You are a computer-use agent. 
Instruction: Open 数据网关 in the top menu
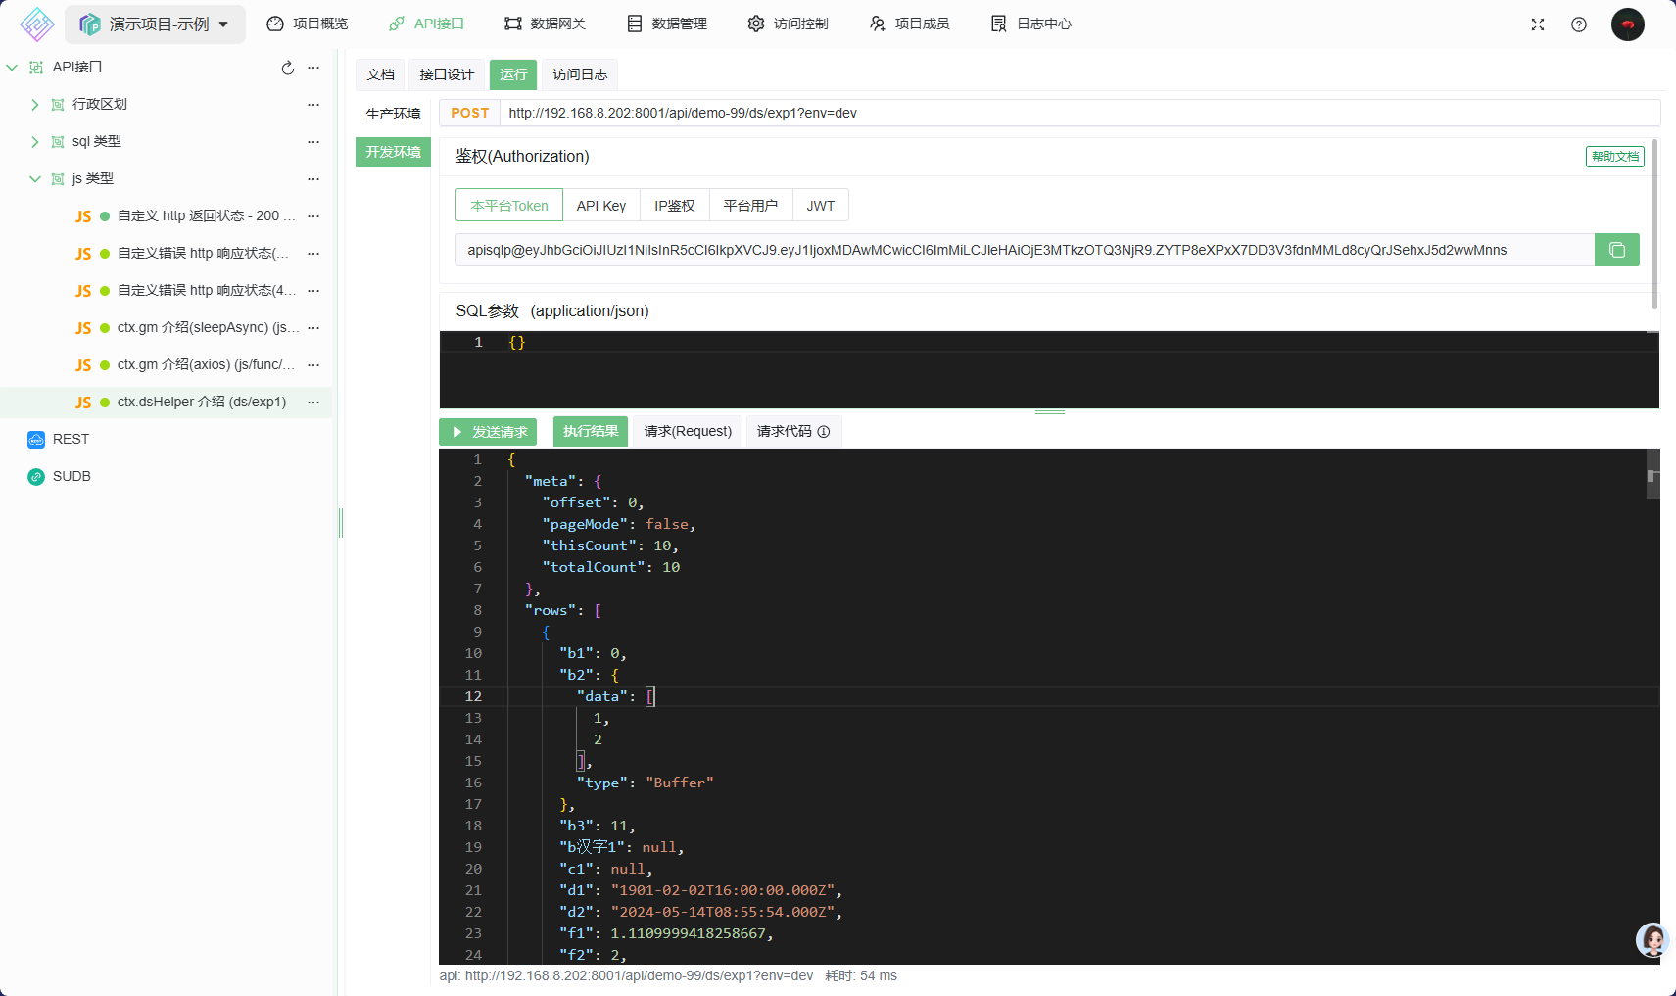tap(545, 24)
